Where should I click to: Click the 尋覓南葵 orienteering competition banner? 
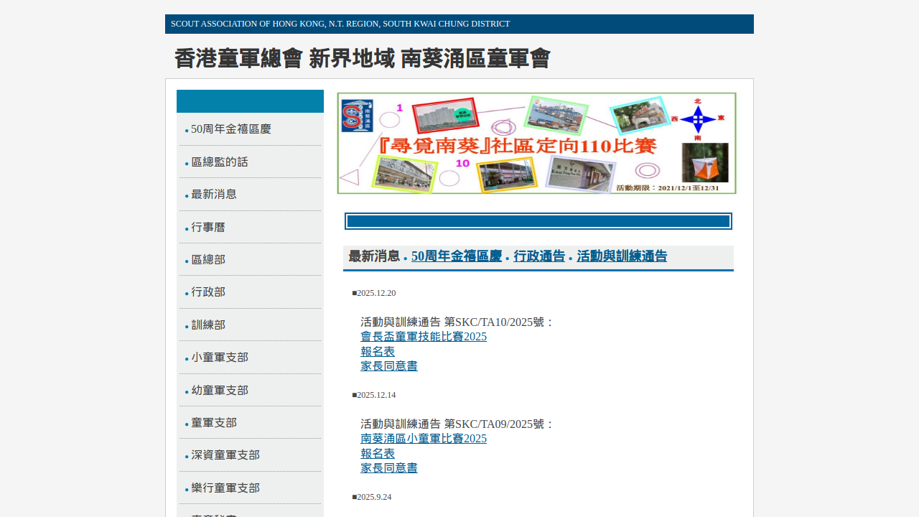[x=536, y=144]
